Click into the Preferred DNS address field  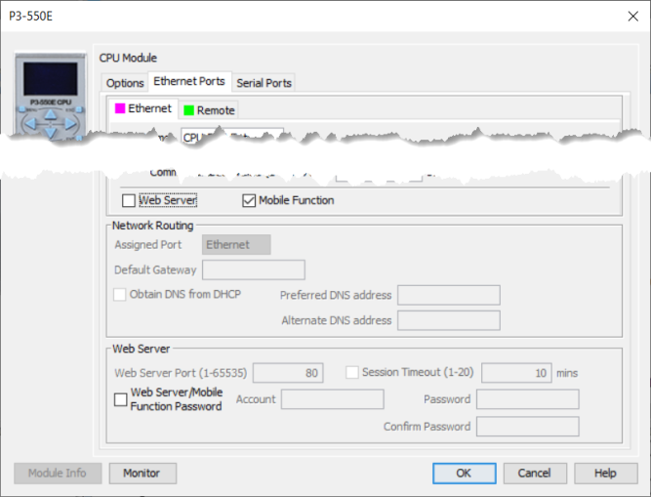pos(448,295)
